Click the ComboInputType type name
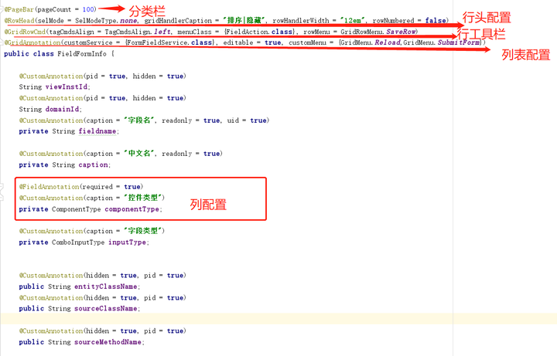This screenshot has height=356, width=557. [x=78, y=242]
